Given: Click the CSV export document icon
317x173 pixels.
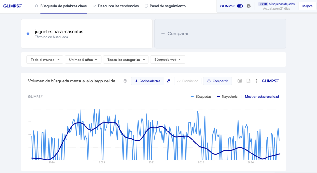Looking at the screenshot, I should click(248, 81).
